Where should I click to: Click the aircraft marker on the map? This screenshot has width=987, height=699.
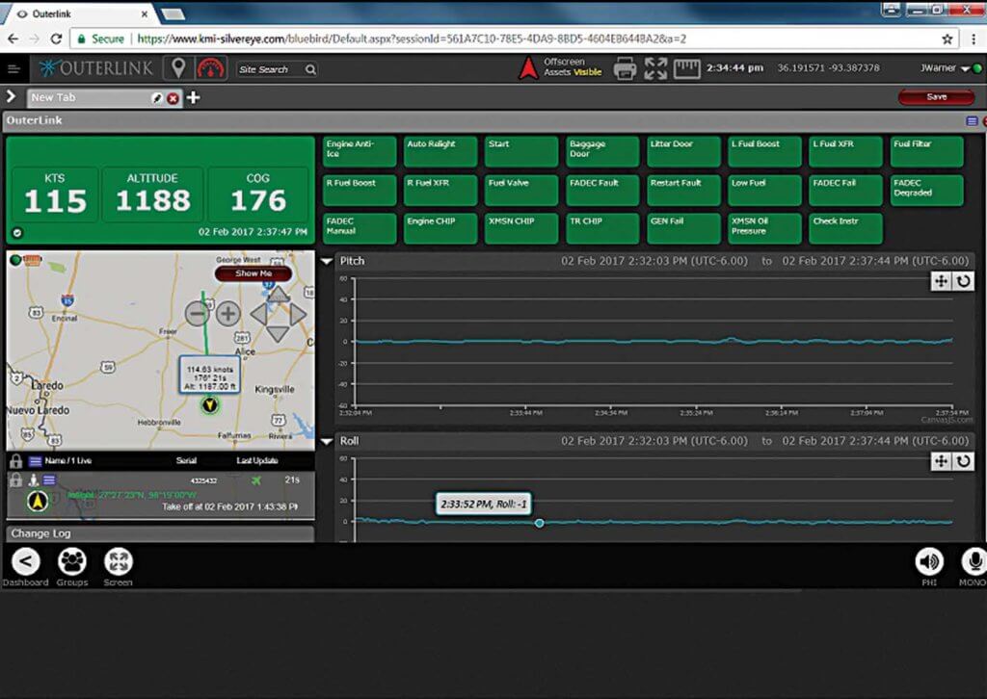(x=209, y=405)
